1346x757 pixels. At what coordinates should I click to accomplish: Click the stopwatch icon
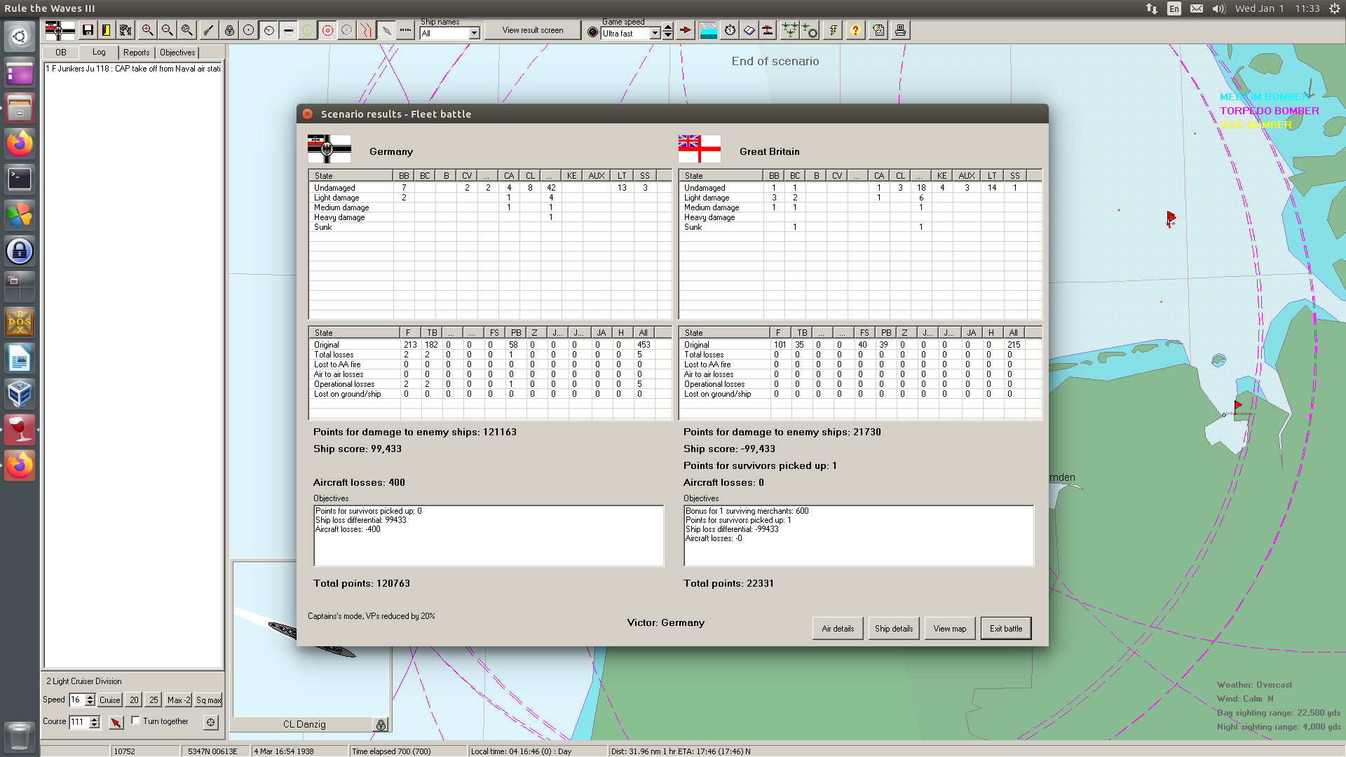730,30
